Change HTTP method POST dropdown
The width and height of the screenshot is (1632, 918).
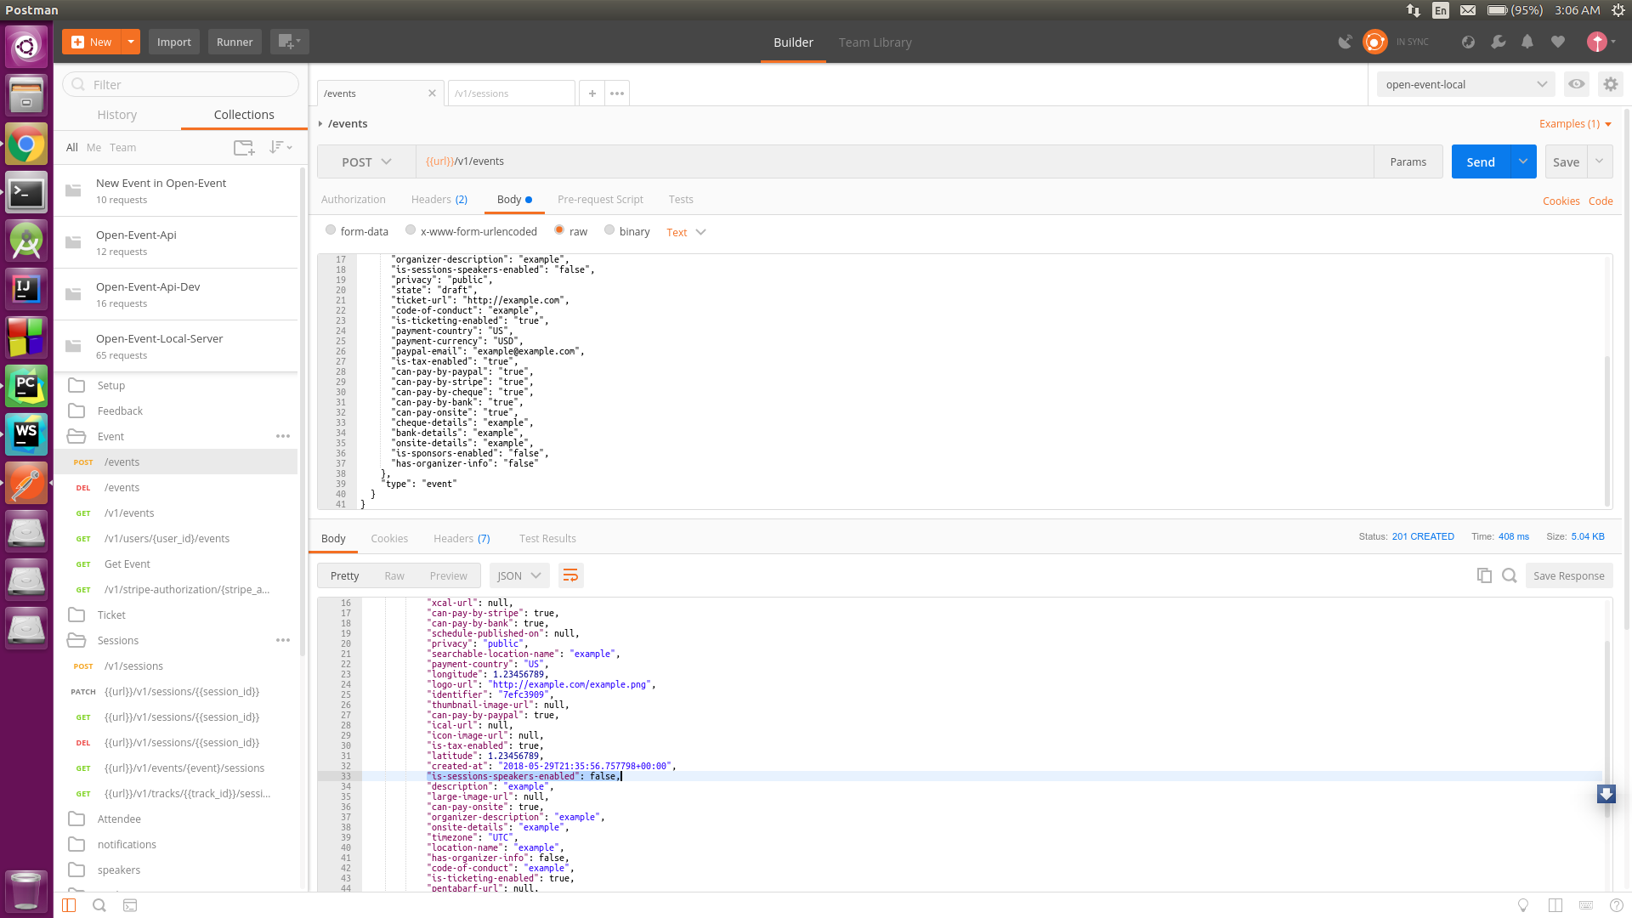point(366,161)
